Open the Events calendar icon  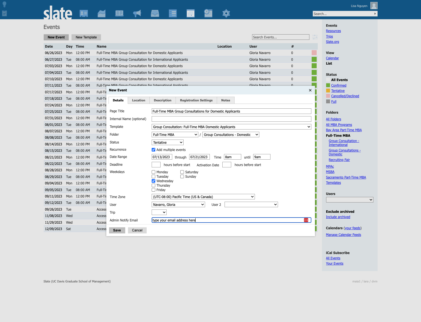coord(191,13)
